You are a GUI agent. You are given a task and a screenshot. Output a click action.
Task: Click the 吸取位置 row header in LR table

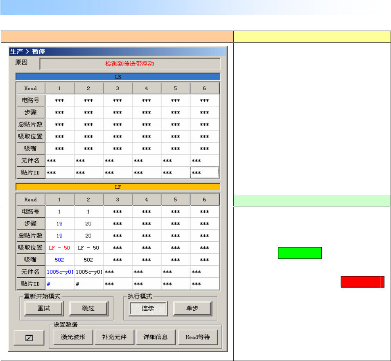[31, 136]
